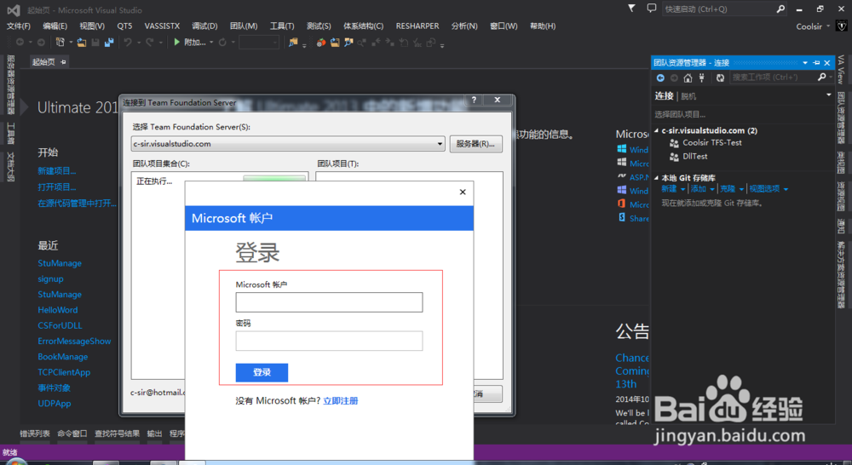This screenshot has width=852, height=465.
Task: Click the help question mark in TFS dialog
Action: (x=474, y=100)
